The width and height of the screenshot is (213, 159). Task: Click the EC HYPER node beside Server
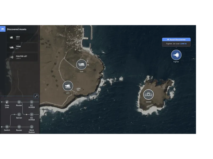click(x=32, y=114)
